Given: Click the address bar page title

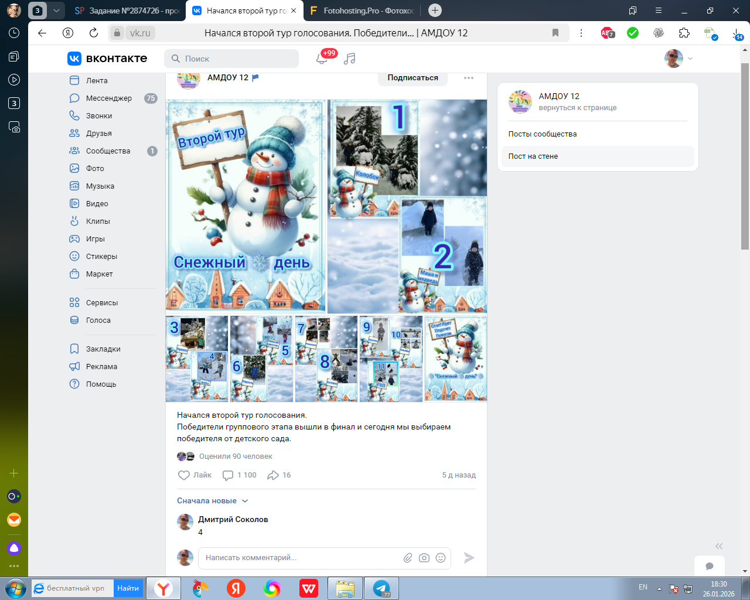Looking at the screenshot, I should [x=336, y=33].
